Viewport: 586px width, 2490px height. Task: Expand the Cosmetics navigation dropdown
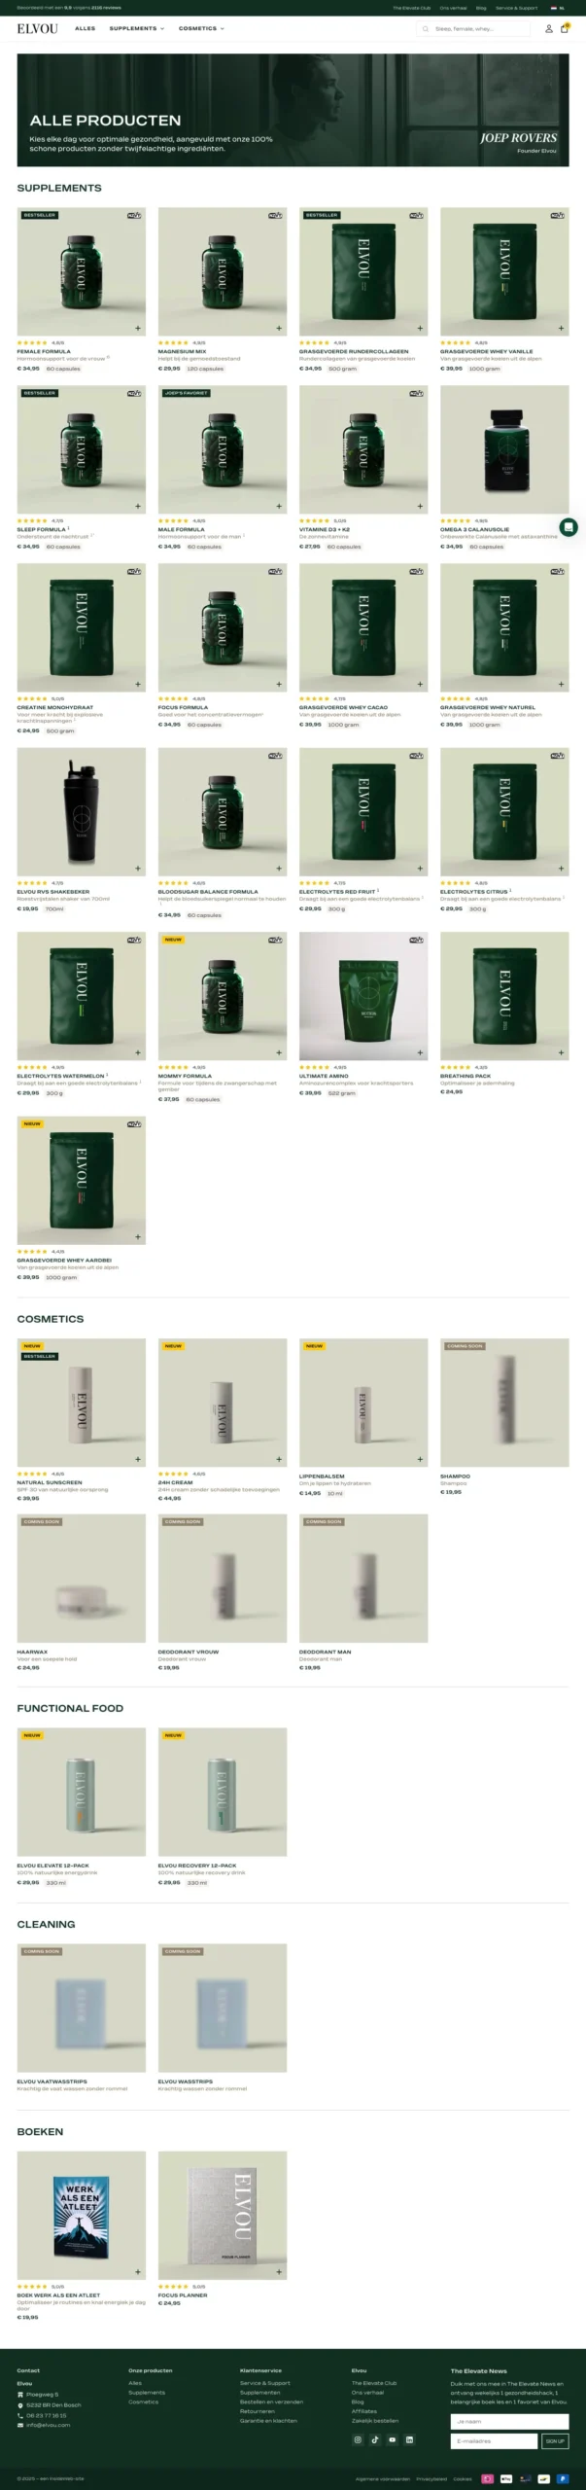click(201, 28)
